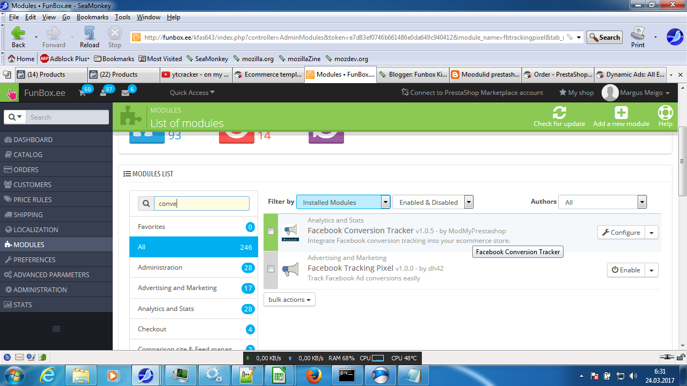Tick Facebook Tracking Pixel checkbox
Viewport: 687px width, 386px height.
tap(271, 269)
